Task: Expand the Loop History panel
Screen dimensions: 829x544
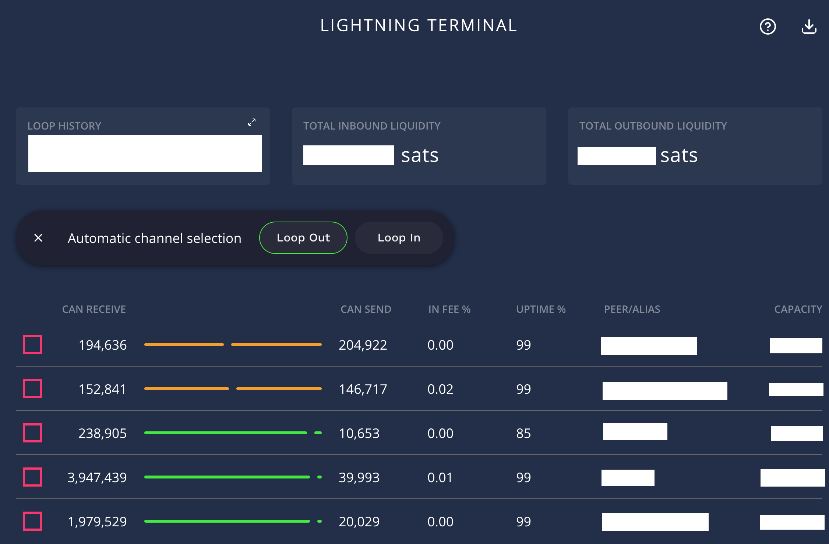Action: [252, 122]
